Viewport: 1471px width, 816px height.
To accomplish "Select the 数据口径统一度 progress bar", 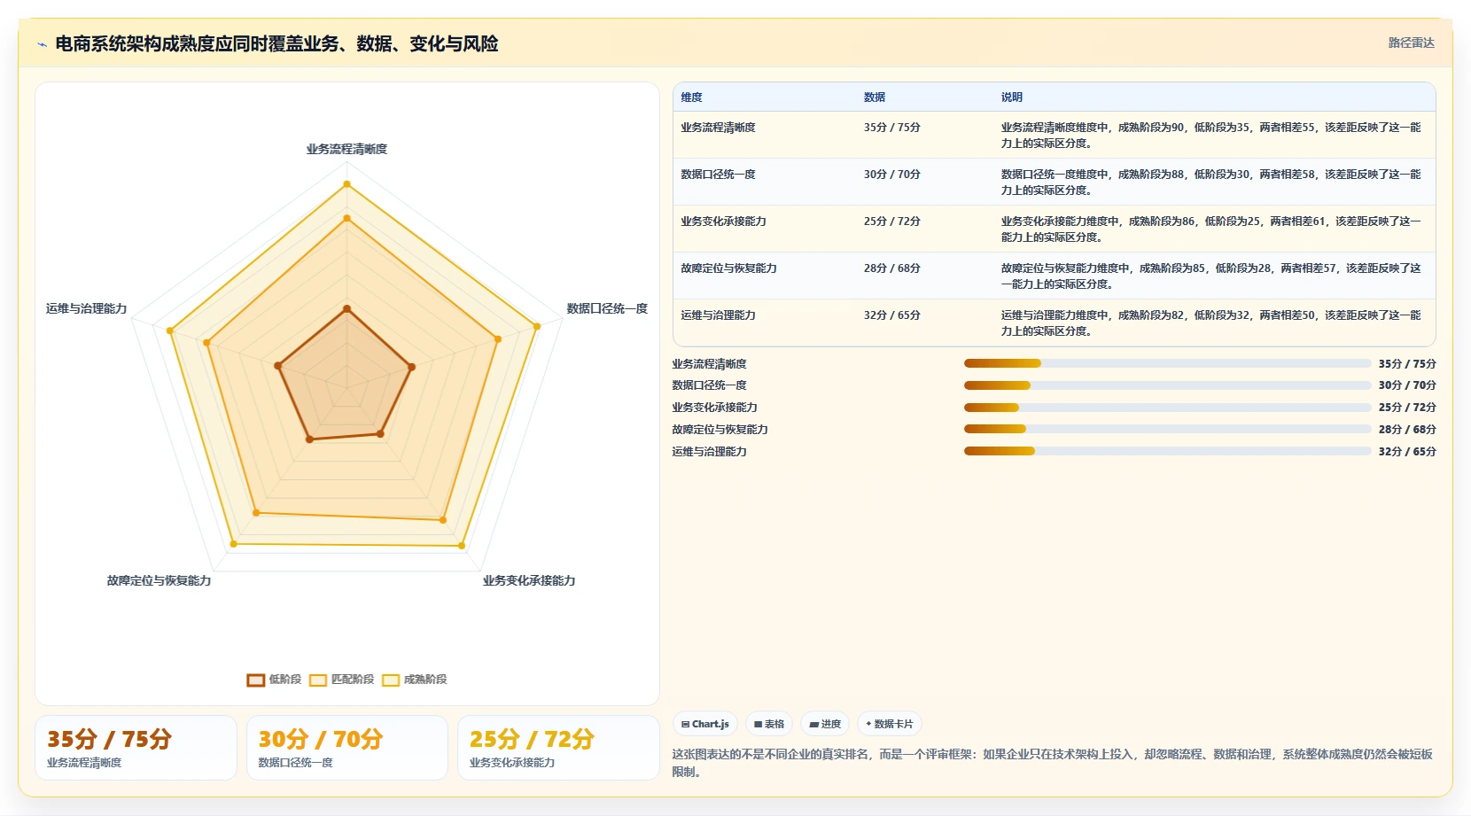I will point(1167,385).
